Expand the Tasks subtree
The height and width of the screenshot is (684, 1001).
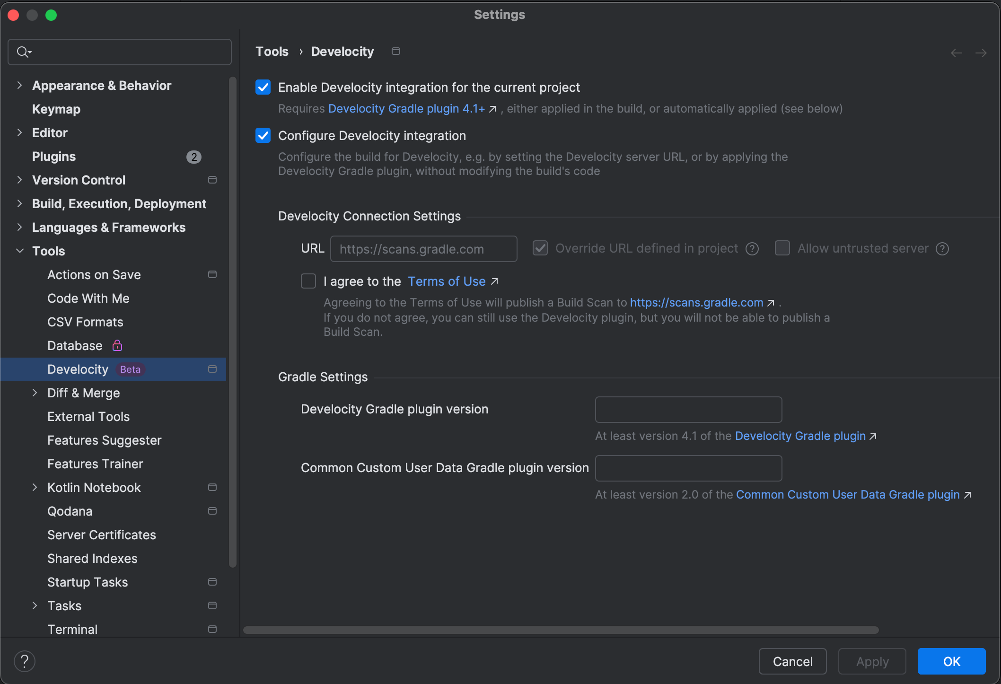35,605
